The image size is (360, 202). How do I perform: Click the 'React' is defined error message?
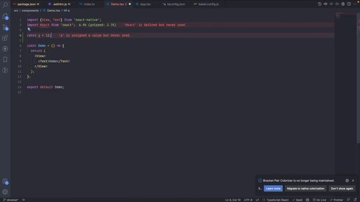tap(155, 25)
